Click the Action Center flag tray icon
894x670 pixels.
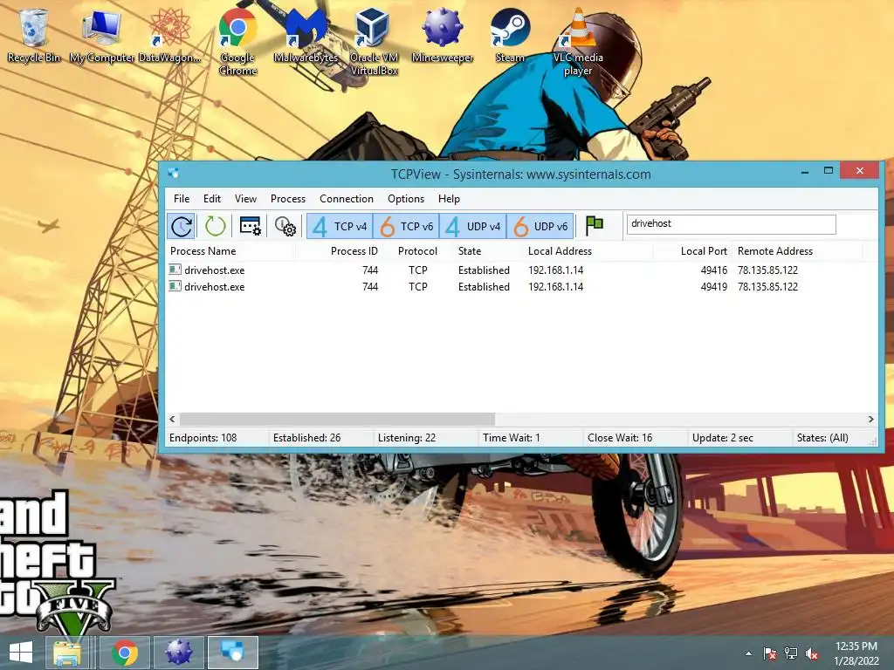coord(769,653)
